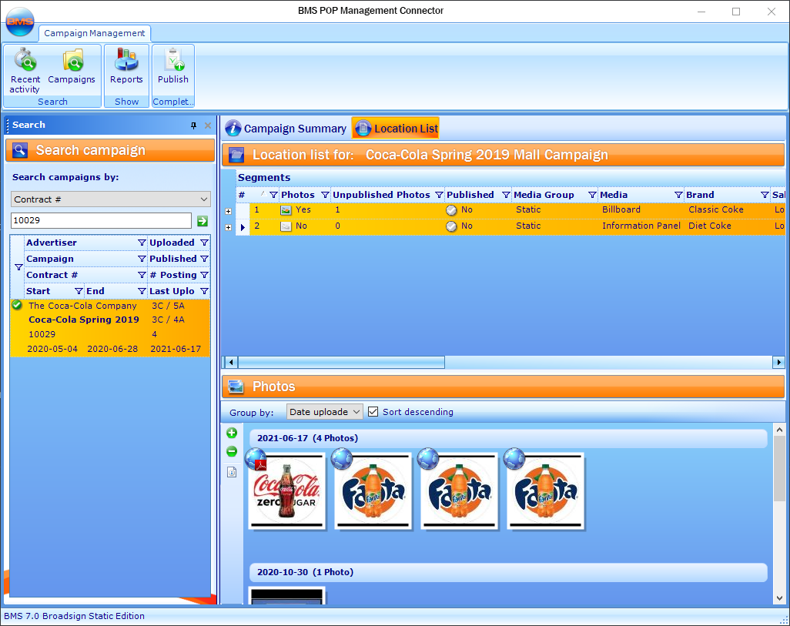Expand segment row 2
The height and width of the screenshot is (626, 790).
click(x=228, y=227)
